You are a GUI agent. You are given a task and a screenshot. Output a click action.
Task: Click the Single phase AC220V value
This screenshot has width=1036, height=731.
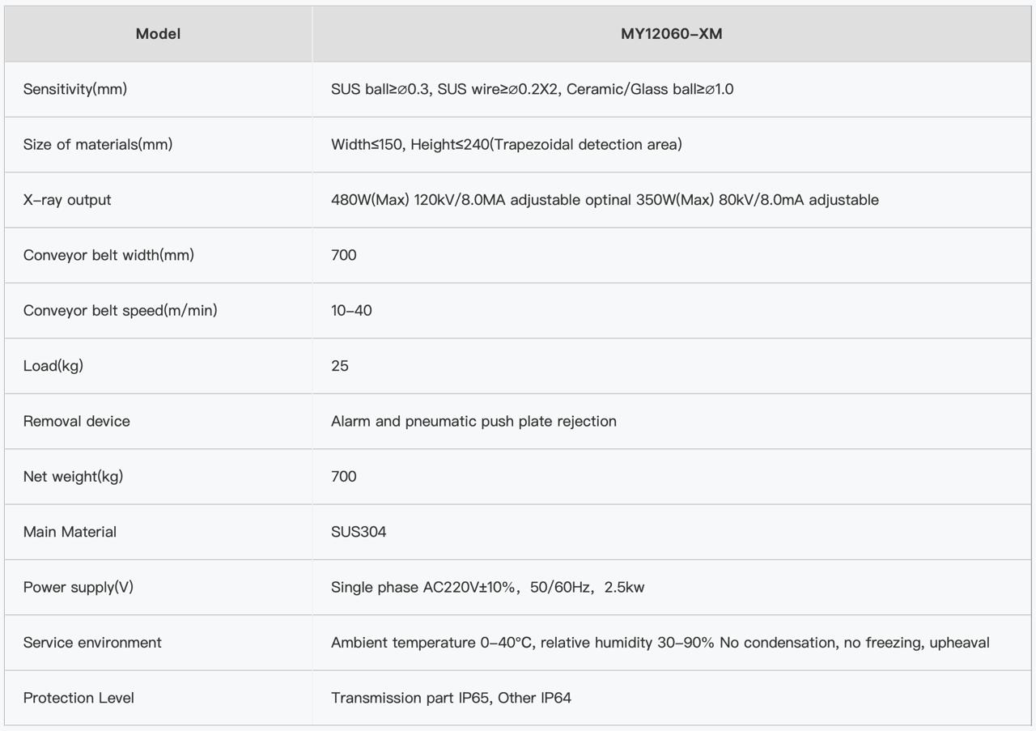pyautogui.click(x=487, y=587)
